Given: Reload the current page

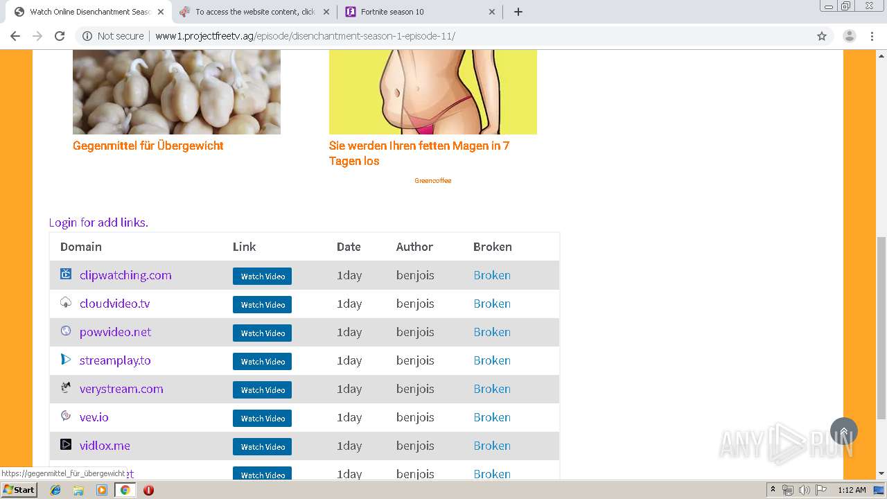Looking at the screenshot, I should [60, 36].
